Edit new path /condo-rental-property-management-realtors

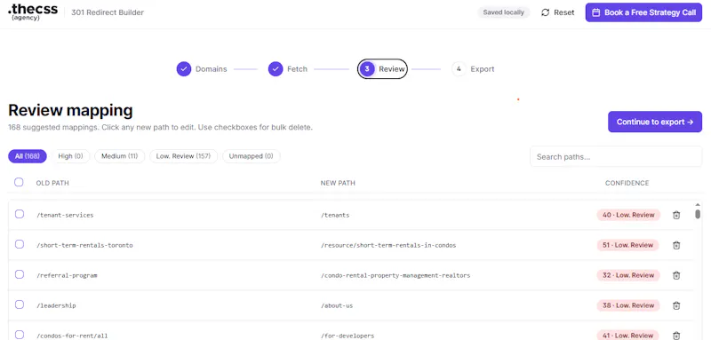tap(395, 275)
